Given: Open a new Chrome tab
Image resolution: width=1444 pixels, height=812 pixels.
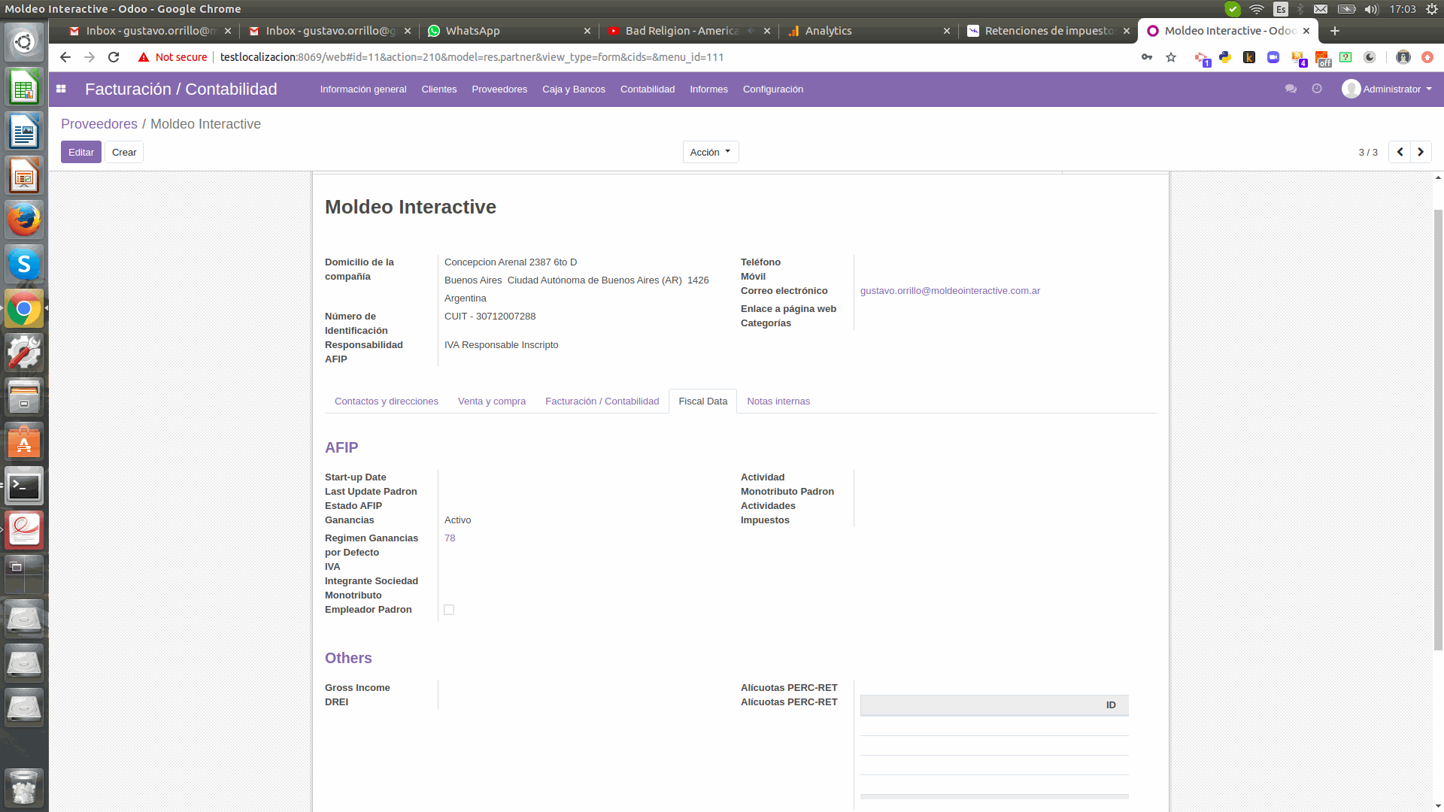Looking at the screenshot, I should (1335, 31).
